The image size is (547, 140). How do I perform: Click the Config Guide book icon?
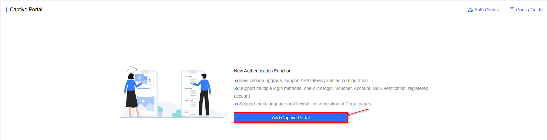(x=512, y=10)
